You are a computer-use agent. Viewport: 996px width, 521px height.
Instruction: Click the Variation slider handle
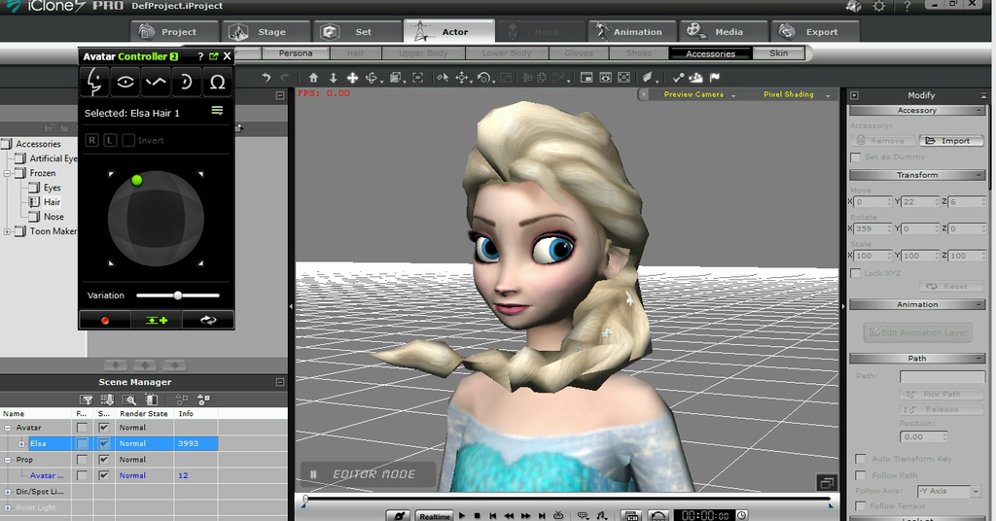(x=178, y=295)
